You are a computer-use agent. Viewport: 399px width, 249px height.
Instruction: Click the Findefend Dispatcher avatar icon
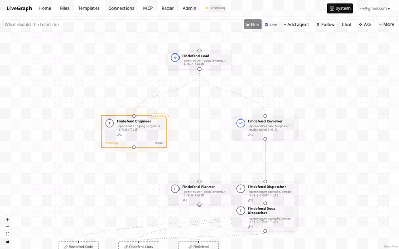click(x=241, y=189)
